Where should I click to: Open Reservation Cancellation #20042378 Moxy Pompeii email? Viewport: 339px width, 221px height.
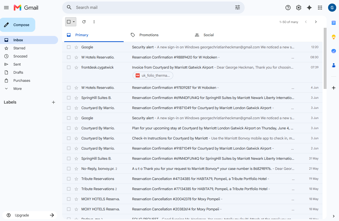click(x=192, y=199)
